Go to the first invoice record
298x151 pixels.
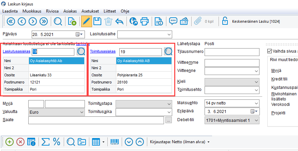pos(11,22)
